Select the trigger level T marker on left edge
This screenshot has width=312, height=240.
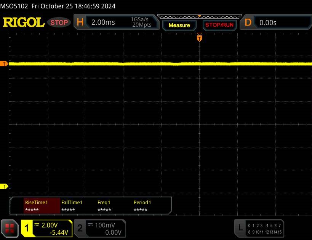tap(4, 64)
